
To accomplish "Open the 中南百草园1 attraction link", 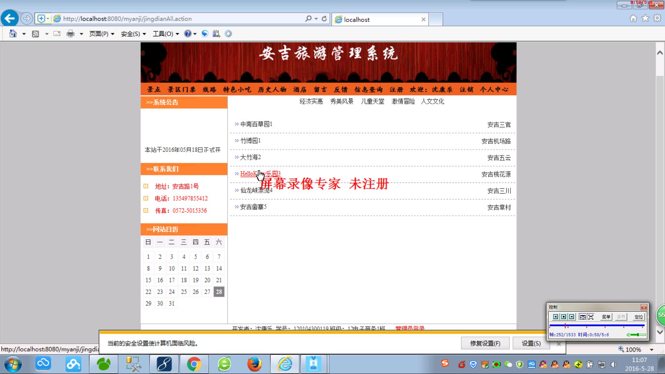I will (x=256, y=124).
